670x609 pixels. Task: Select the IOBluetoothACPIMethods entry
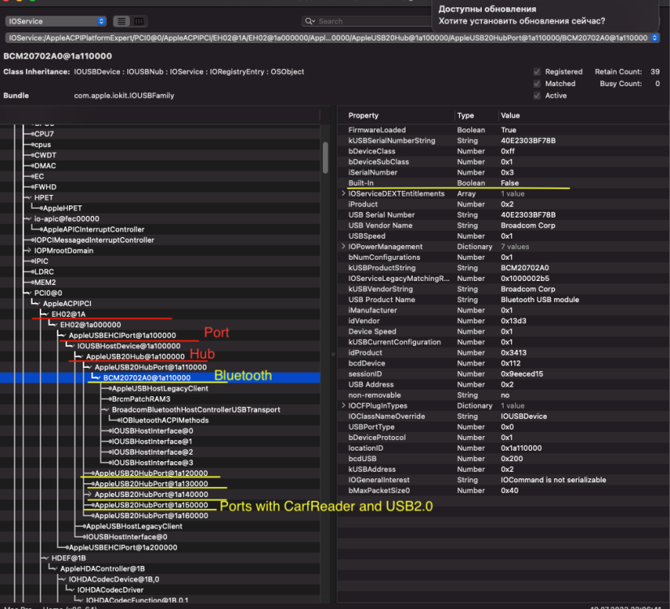(x=165, y=420)
